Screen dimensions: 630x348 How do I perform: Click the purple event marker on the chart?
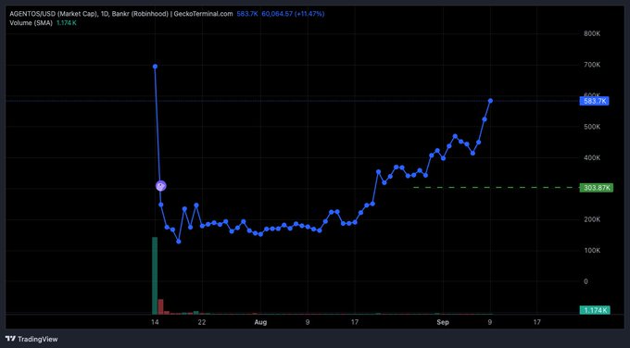coord(160,186)
